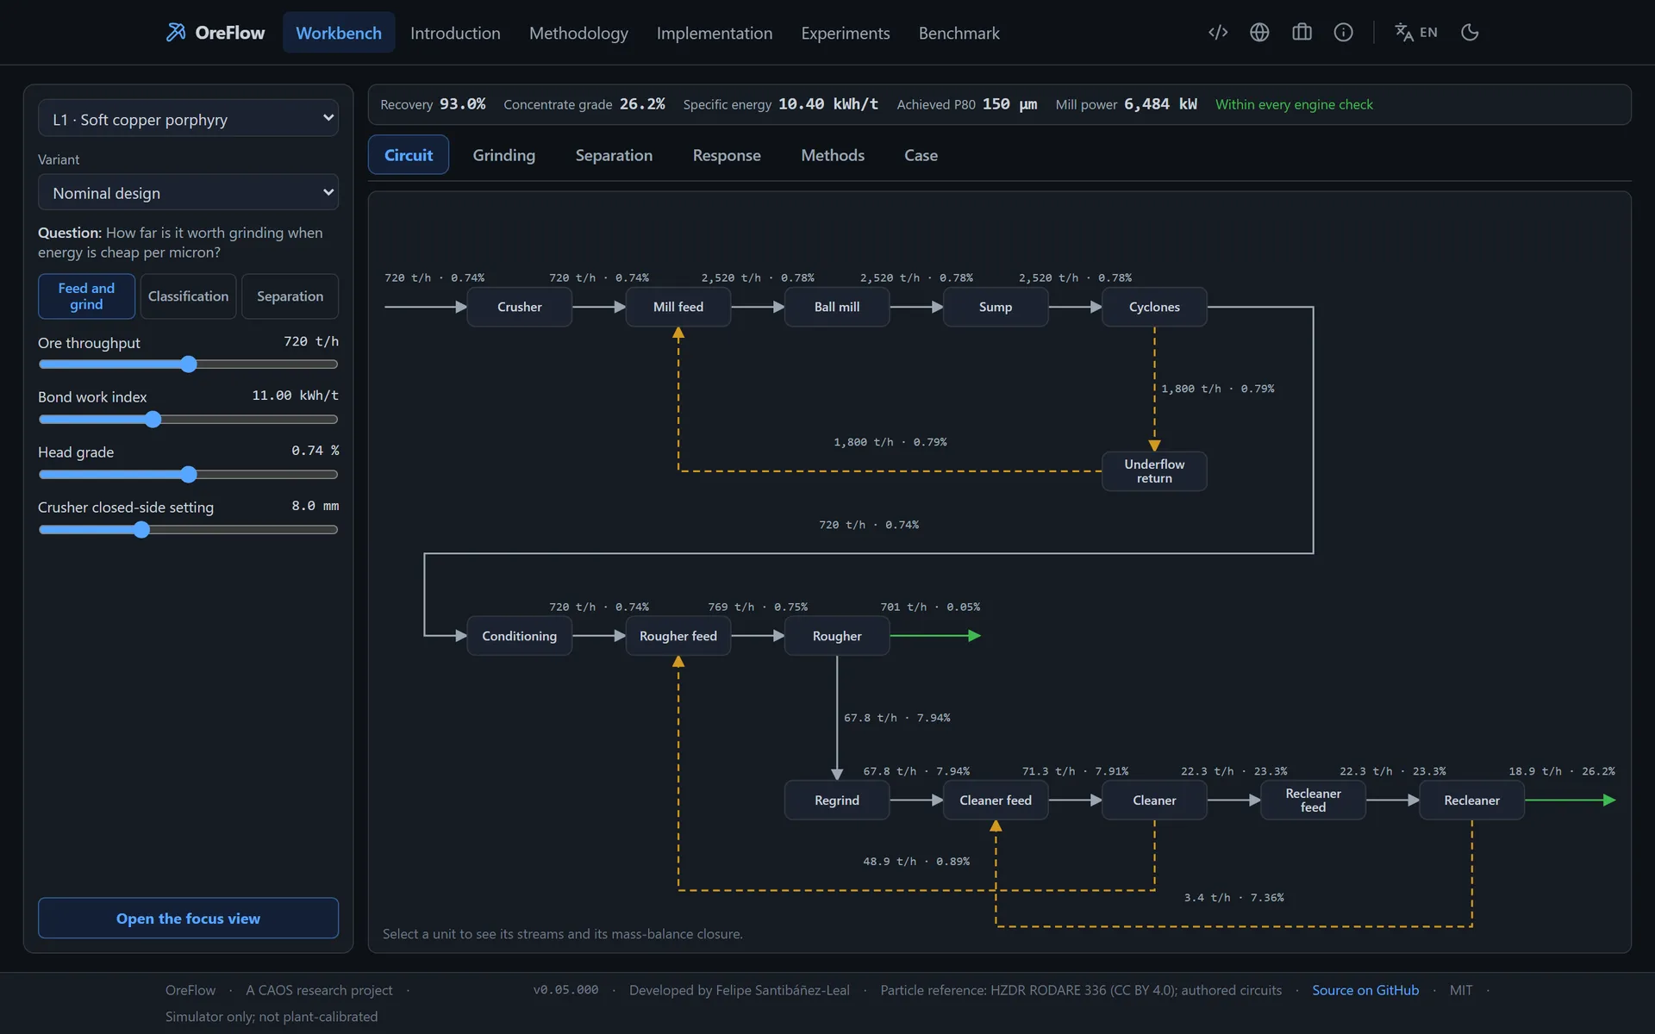Toggle dark mode moon icon
This screenshot has height=1034, width=1655.
[x=1470, y=33]
